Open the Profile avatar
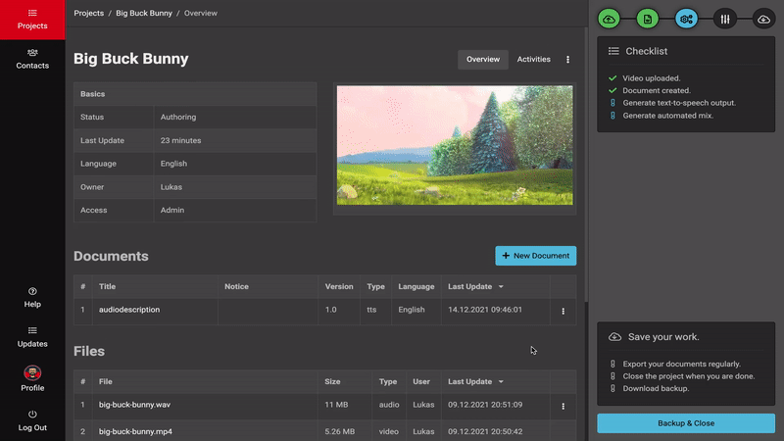This screenshot has height=441, width=784. (x=32, y=373)
